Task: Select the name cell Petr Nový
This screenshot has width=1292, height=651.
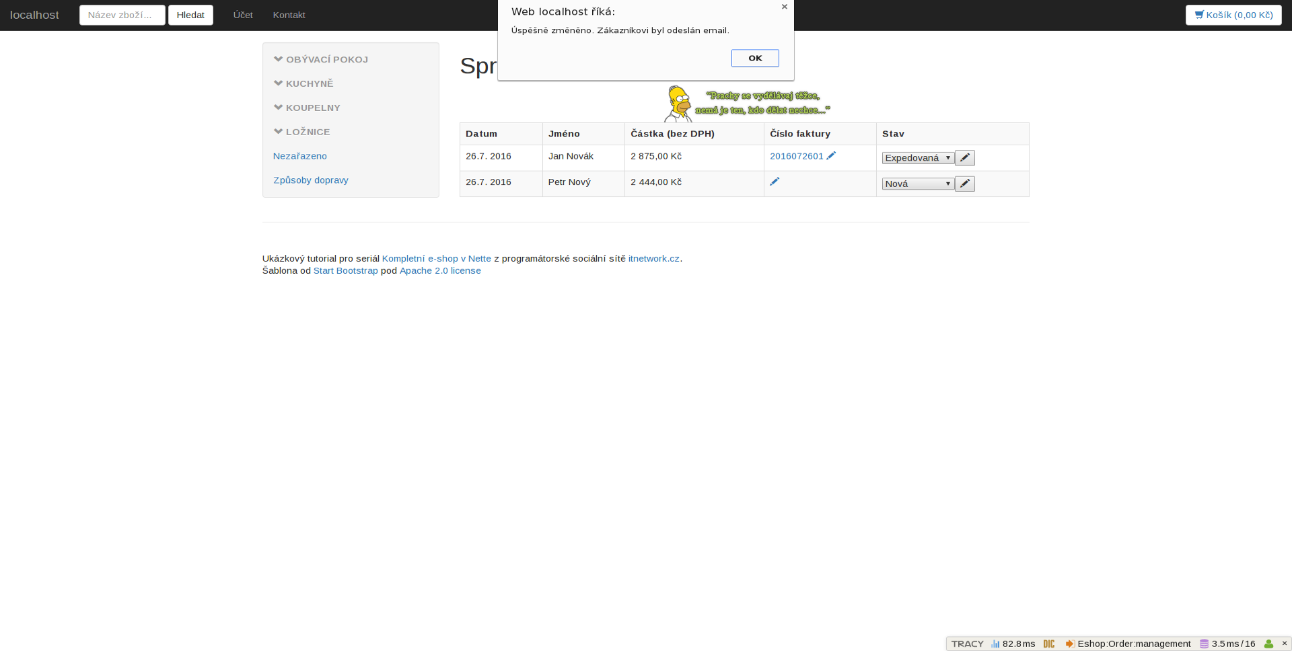Action: [569, 182]
